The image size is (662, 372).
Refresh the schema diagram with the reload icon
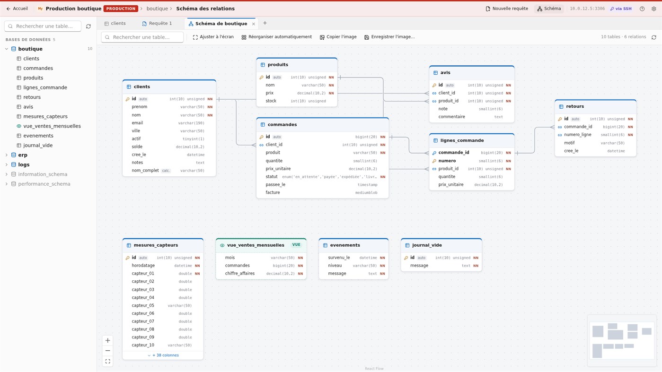coord(654,37)
